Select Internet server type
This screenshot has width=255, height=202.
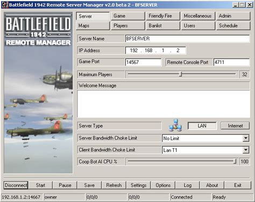tap(235, 126)
